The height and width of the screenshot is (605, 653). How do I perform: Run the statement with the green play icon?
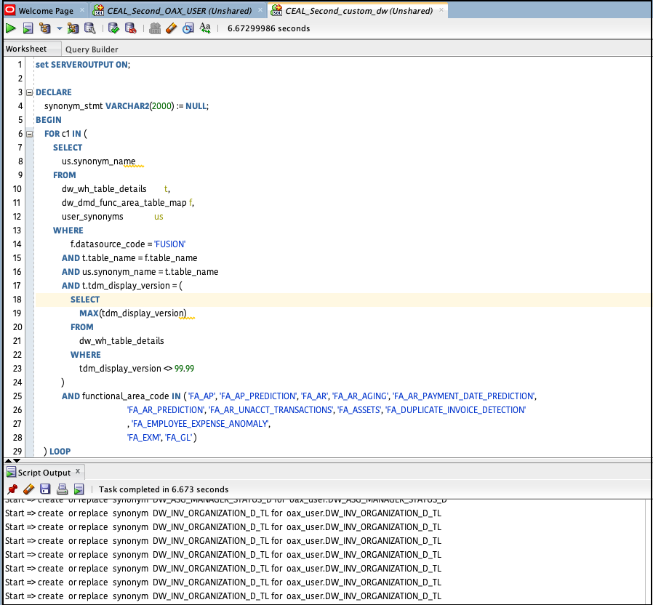11,28
